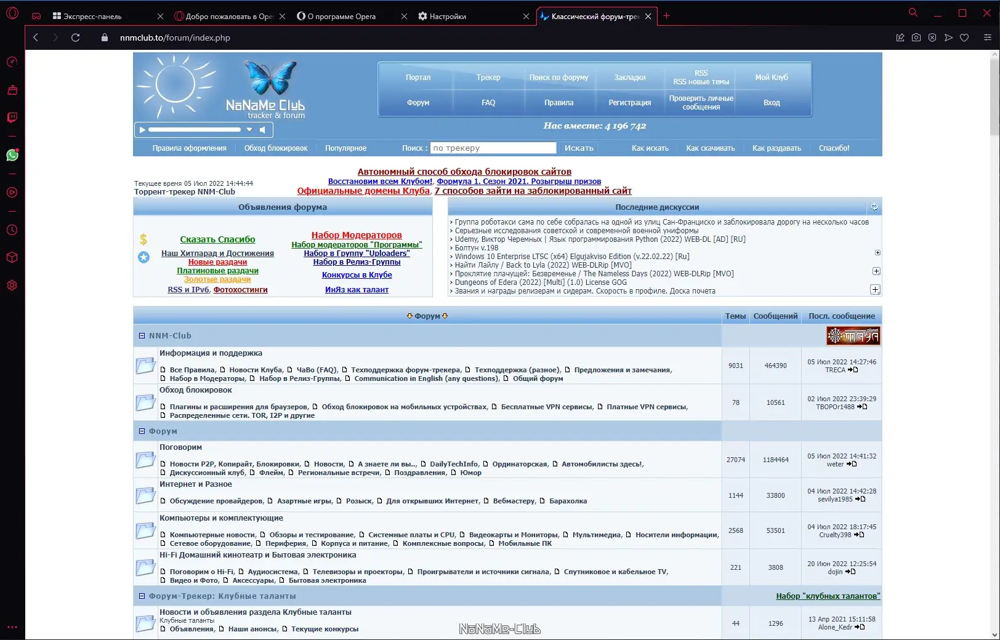Open the Набор Модераторов link
This screenshot has width=1000, height=640.
(x=357, y=235)
